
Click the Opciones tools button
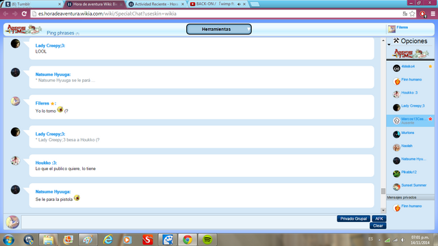pos(411,41)
